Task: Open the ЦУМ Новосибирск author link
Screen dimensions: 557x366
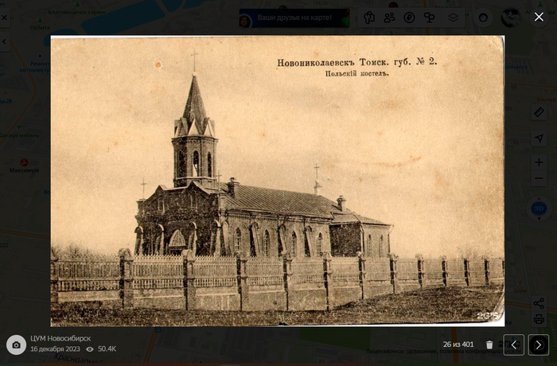Action: point(60,338)
